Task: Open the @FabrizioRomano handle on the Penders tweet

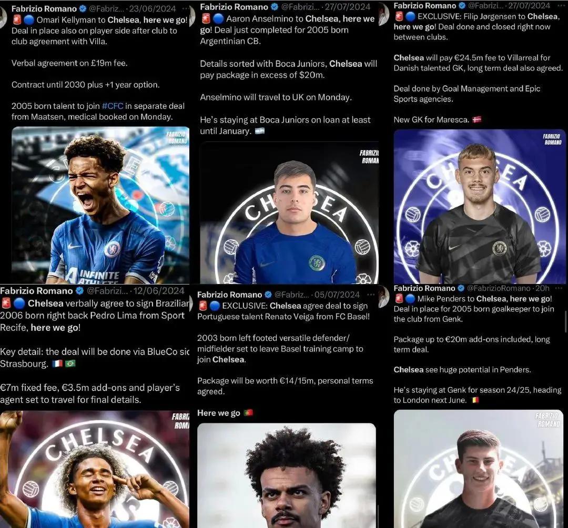Action: [x=499, y=288]
